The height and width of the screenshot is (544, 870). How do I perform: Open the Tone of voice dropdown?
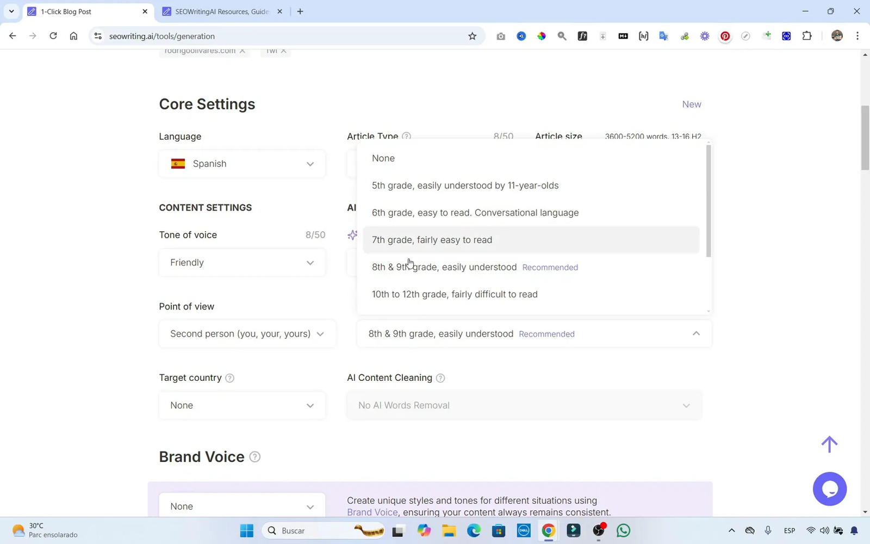coord(241,262)
